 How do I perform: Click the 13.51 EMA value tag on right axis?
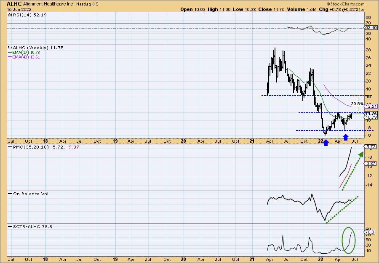click(x=371, y=106)
